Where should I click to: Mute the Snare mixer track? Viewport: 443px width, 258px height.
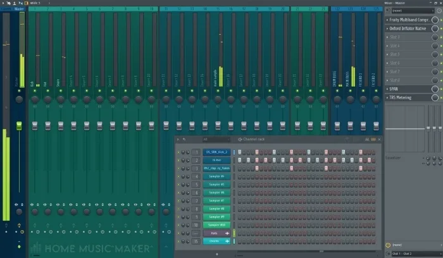click(x=61, y=91)
